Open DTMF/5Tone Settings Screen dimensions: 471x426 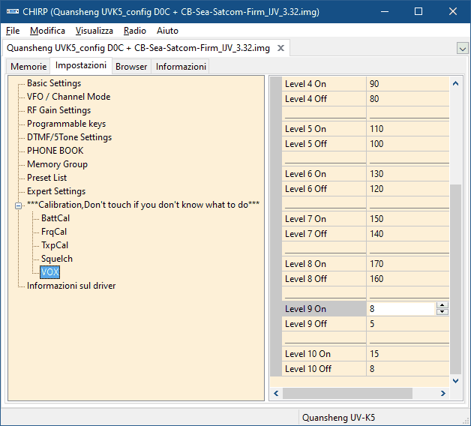69,137
